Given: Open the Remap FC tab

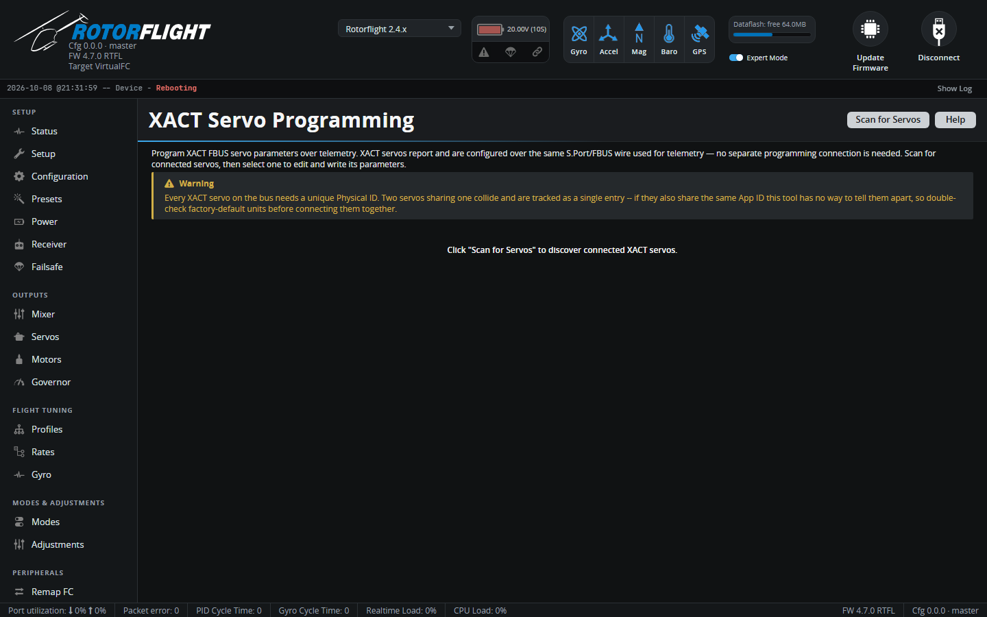Looking at the screenshot, I should (69, 592).
